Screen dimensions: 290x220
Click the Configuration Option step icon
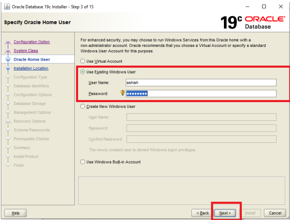pyautogui.click(x=7, y=42)
